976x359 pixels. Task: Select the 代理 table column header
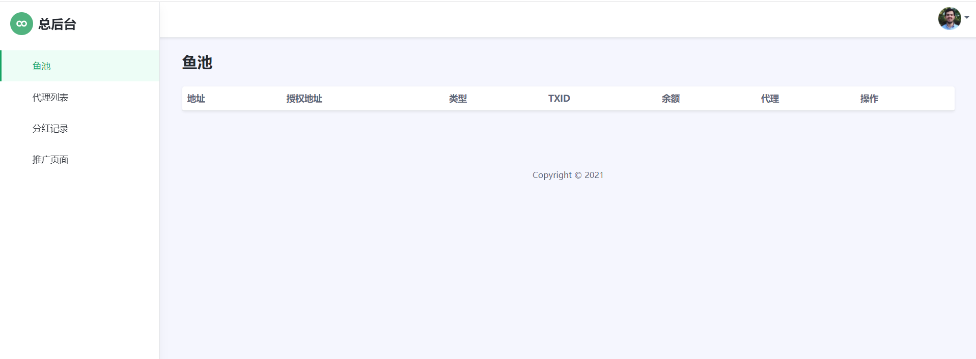(770, 99)
